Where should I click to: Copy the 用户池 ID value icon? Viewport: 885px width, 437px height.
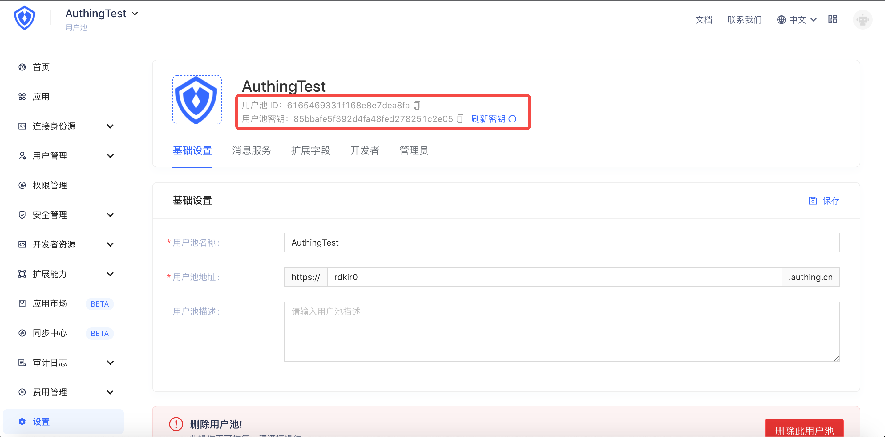click(x=417, y=105)
